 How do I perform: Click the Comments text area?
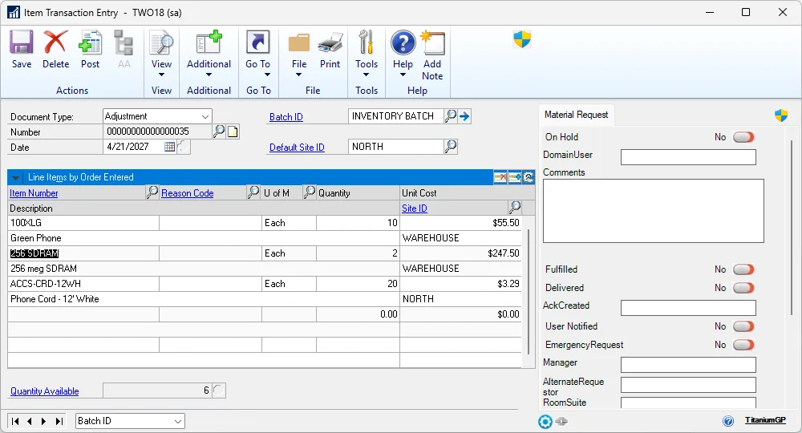tap(653, 211)
